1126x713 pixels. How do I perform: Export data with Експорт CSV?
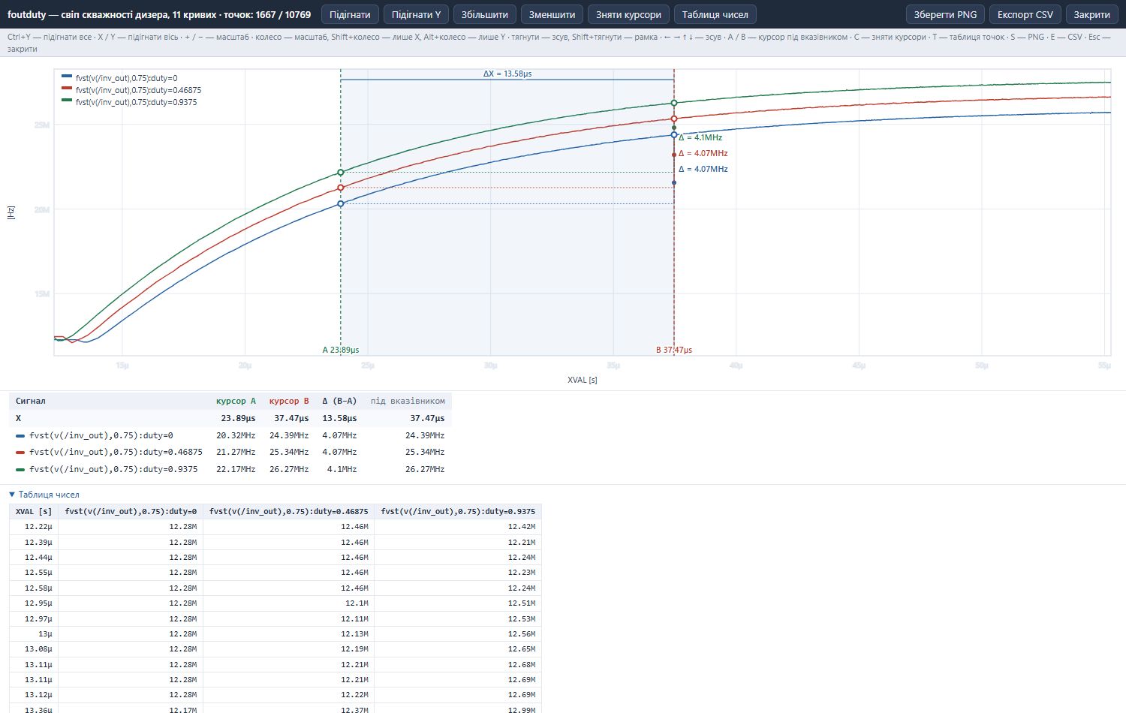1025,14
